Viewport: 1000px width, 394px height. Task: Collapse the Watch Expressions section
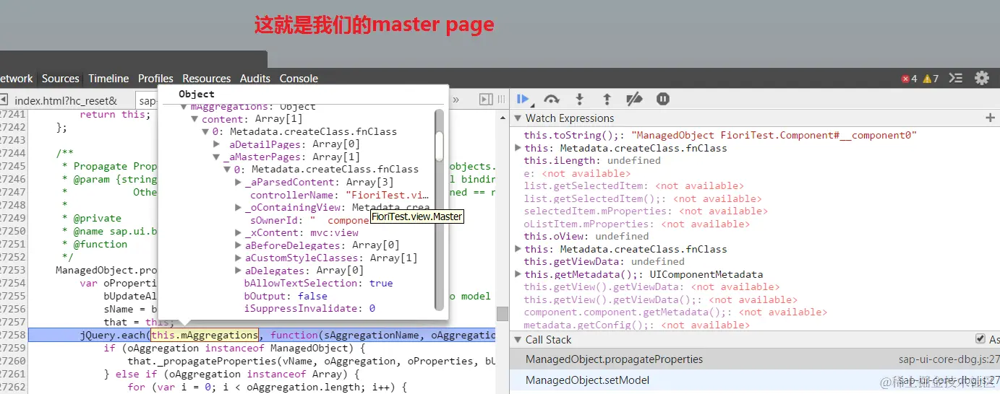(518, 118)
